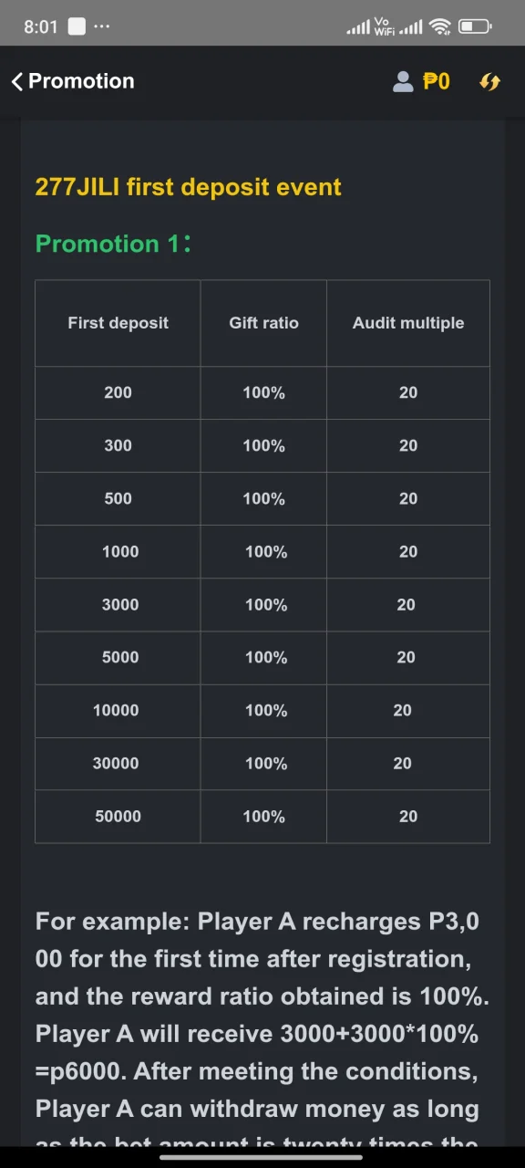Tap the Gift ratio column header
Viewport: 525px width, 1168px height.
point(263,323)
